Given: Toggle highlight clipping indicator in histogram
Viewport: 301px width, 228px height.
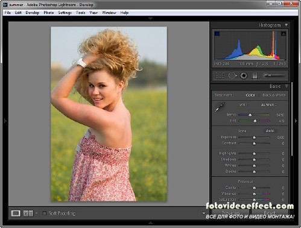Looking at the screenshot, I should pos(284,34).
